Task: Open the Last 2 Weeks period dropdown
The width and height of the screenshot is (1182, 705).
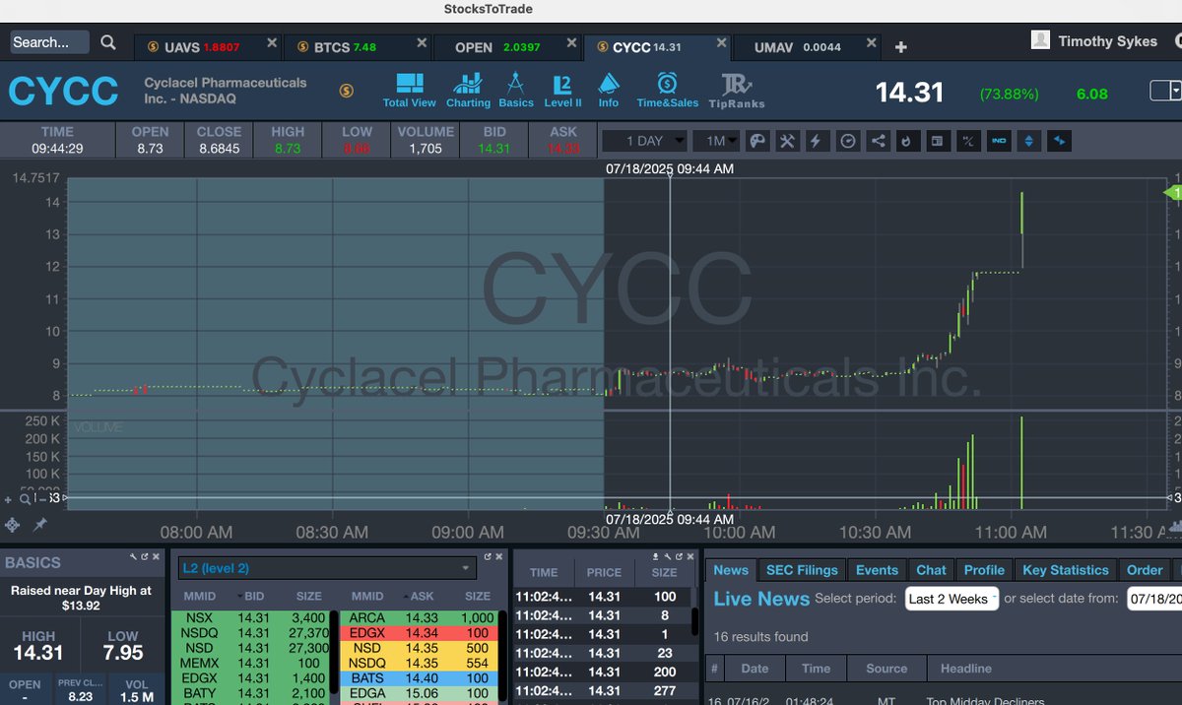Action: [x=952, y=599]
